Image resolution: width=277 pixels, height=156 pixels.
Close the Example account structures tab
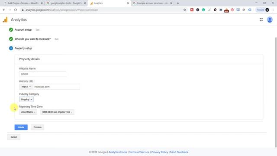(171, 3)
